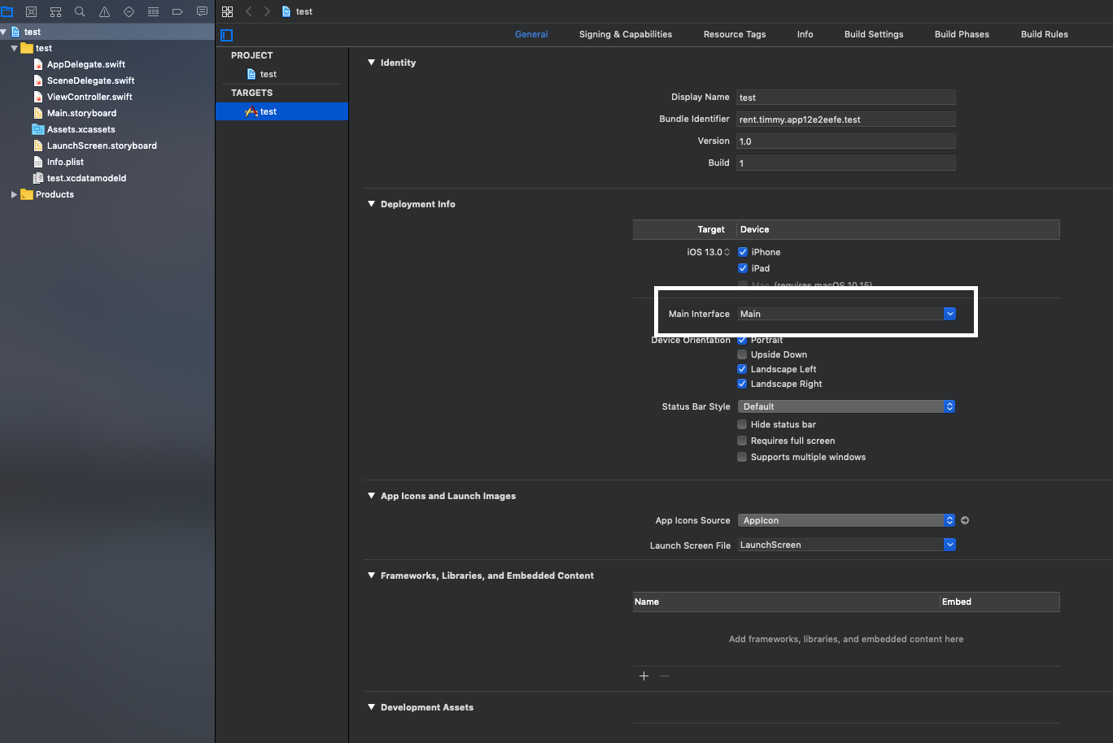The height and width of the screenshot is (743, 1113).
Task: Toggle the iPad device checkbox
Action: click(743, 268)
